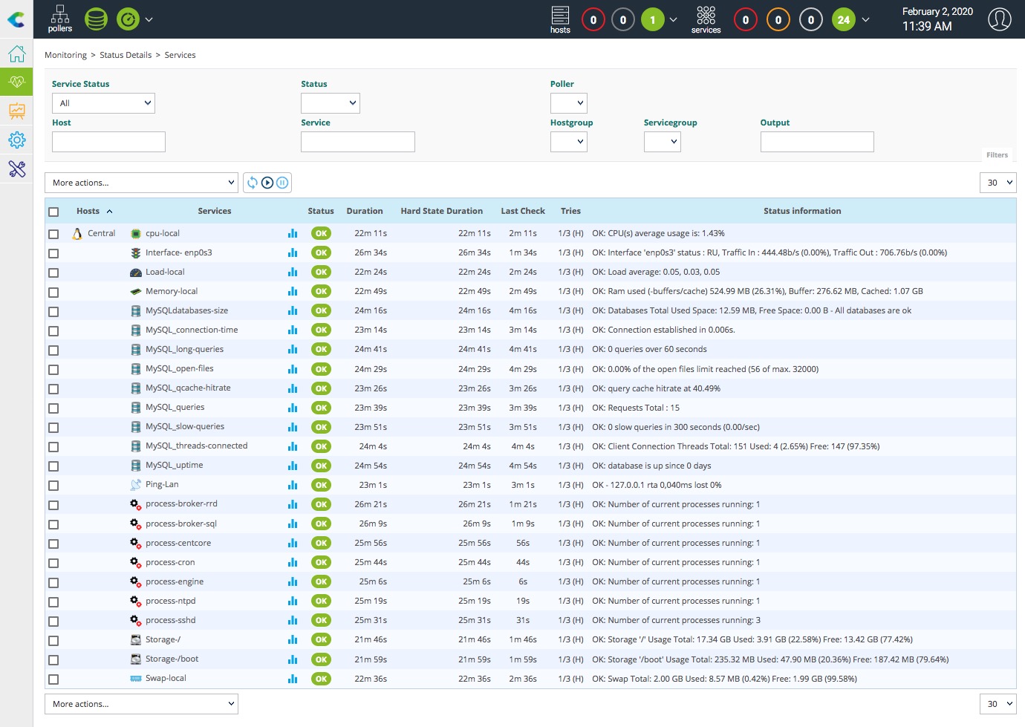Click the pause refresh icon
1025x727 pixels.
pos(282,183)
